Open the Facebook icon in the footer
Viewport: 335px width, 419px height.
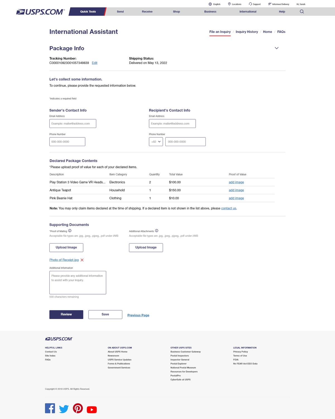50,408
